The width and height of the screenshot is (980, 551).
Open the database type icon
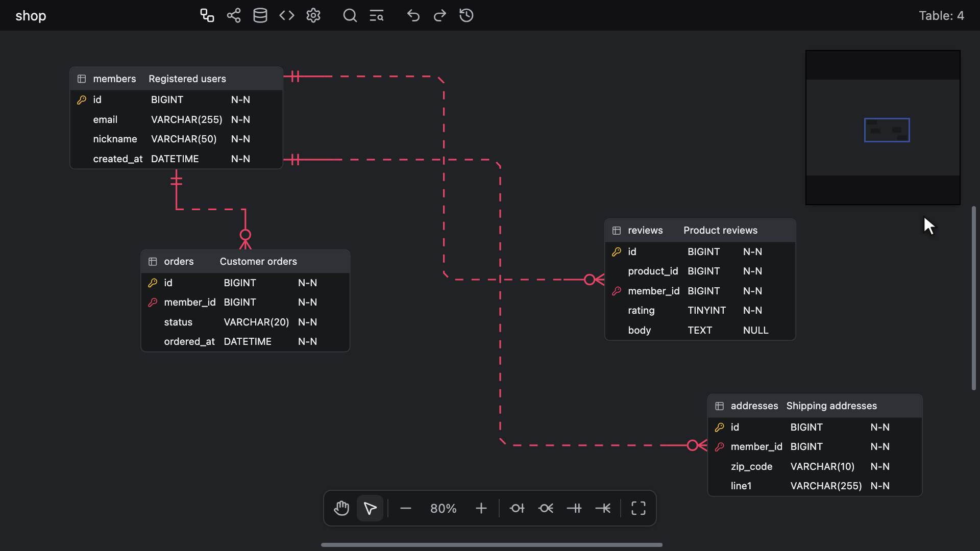pos(260,15)
